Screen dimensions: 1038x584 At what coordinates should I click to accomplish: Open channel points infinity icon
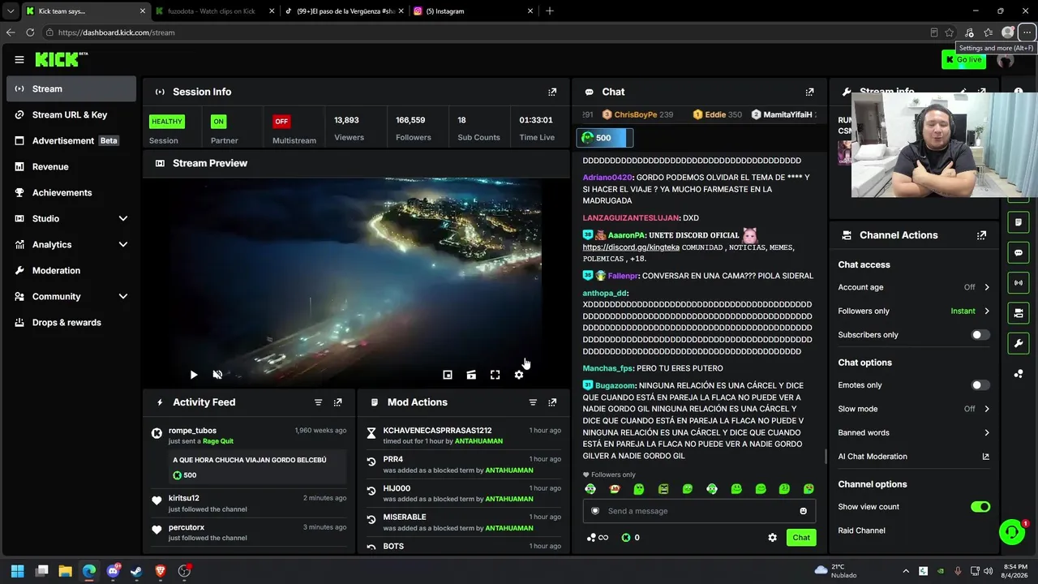click(x=598, y=538)
